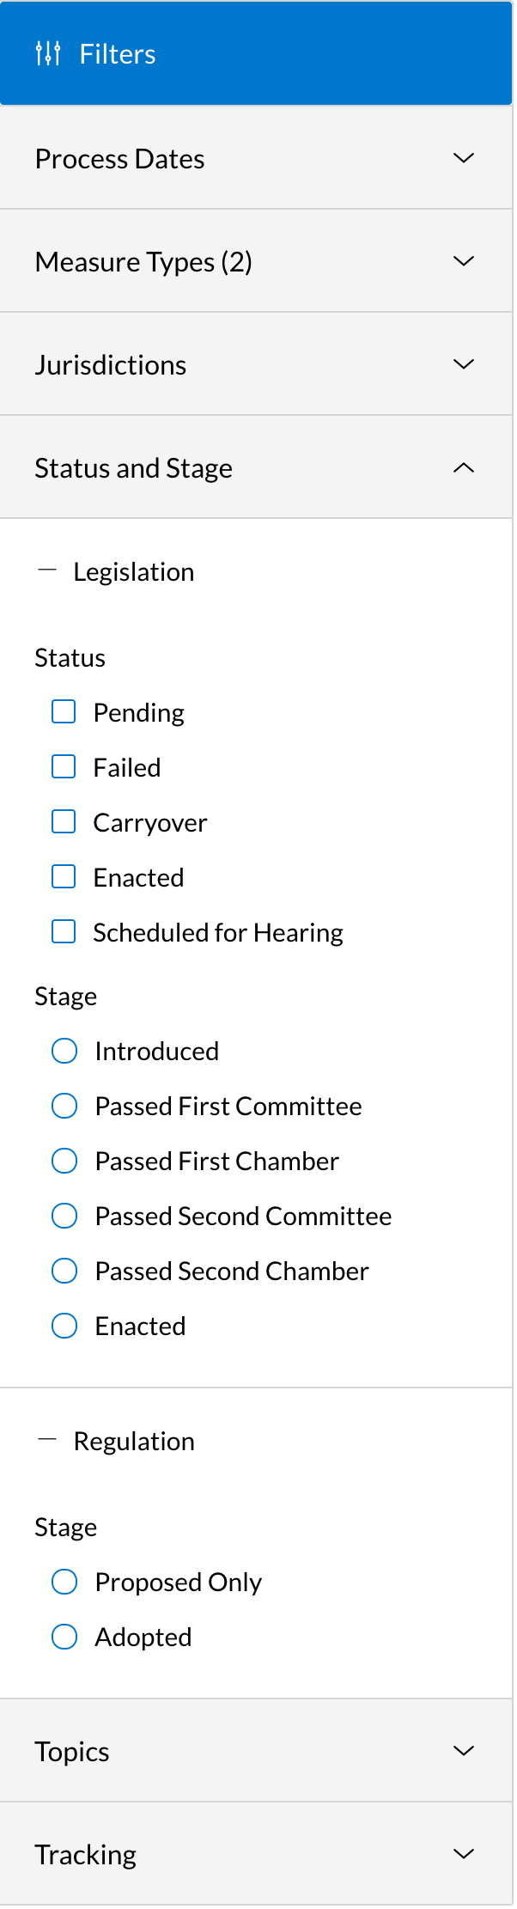Viewport: 517px width, 1909px height.
Task: Click the Filters sliders icon in the header
Action: 49,53
